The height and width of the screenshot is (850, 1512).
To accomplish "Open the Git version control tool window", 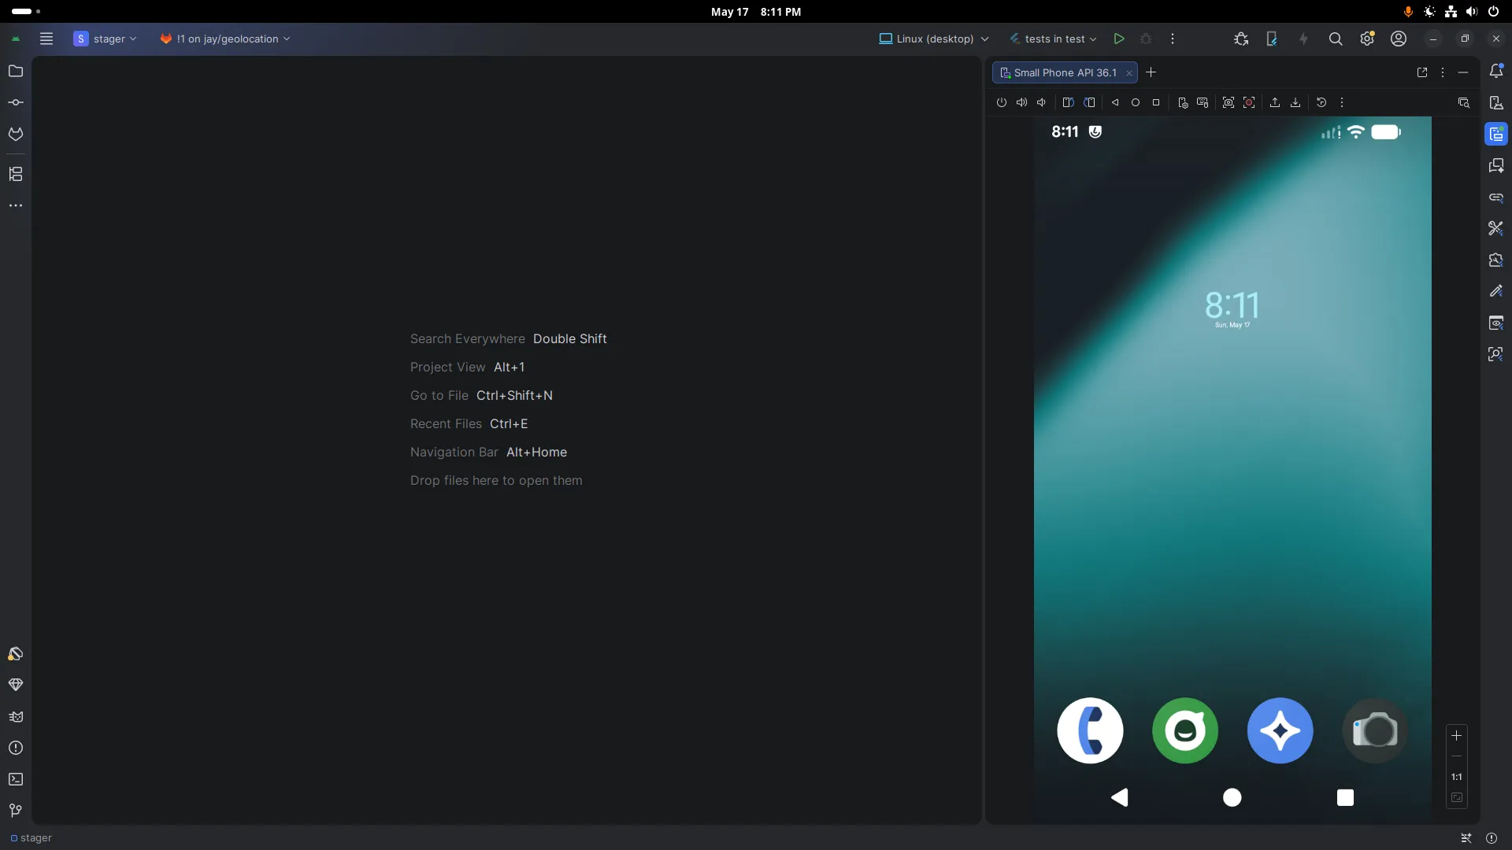I will [x=15, y=811].
